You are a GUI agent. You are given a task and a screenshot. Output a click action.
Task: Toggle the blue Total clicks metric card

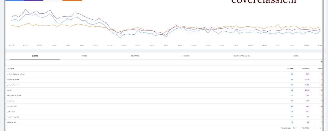(14, 0)
